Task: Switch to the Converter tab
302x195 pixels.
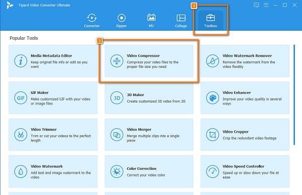Action: [92, 21]
